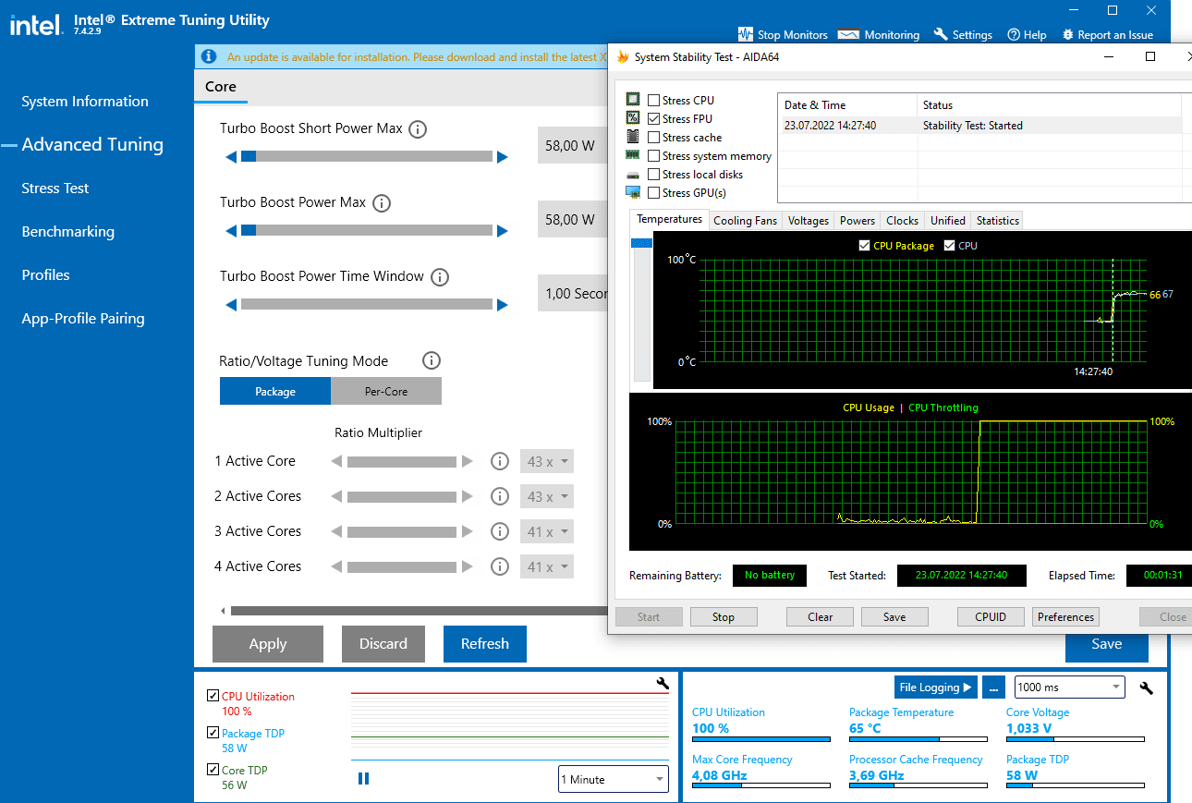Show info icon for 1 Active Core
Viewport: 1192px width, 803px height.
click(x=500, y=461)
